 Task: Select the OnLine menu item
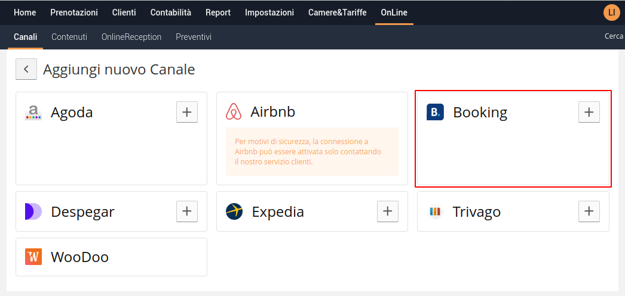(x=394, y=13)
